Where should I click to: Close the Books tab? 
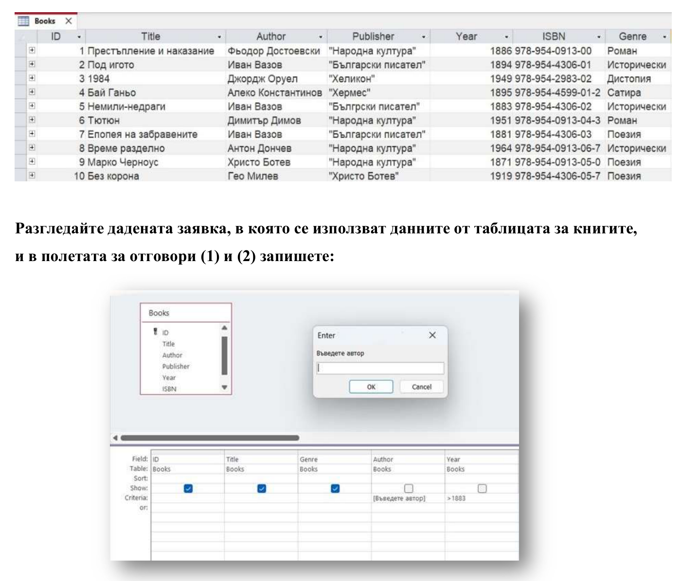(69, 21)
